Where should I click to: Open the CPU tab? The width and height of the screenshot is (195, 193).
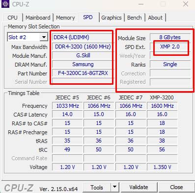pyautogui.click(x=12, y=18)
